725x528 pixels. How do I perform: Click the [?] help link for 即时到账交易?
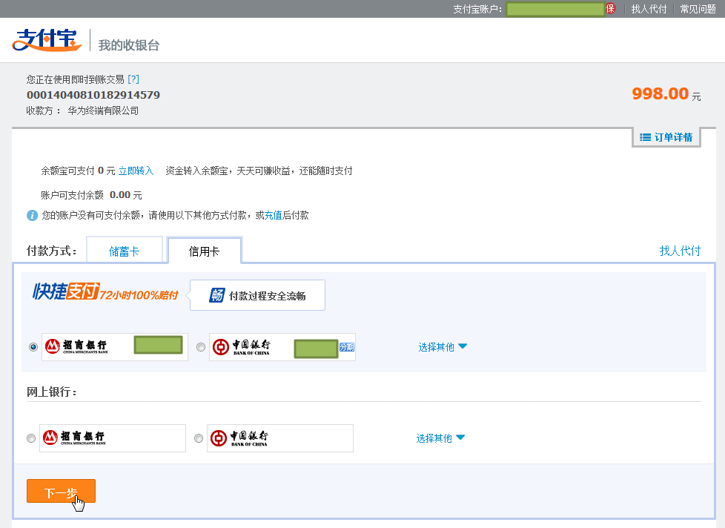tap(133, 79)
